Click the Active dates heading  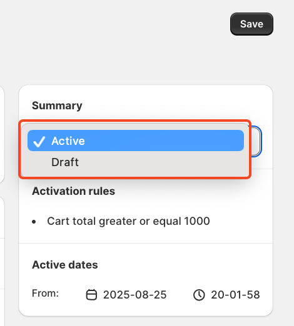[65, 265]
